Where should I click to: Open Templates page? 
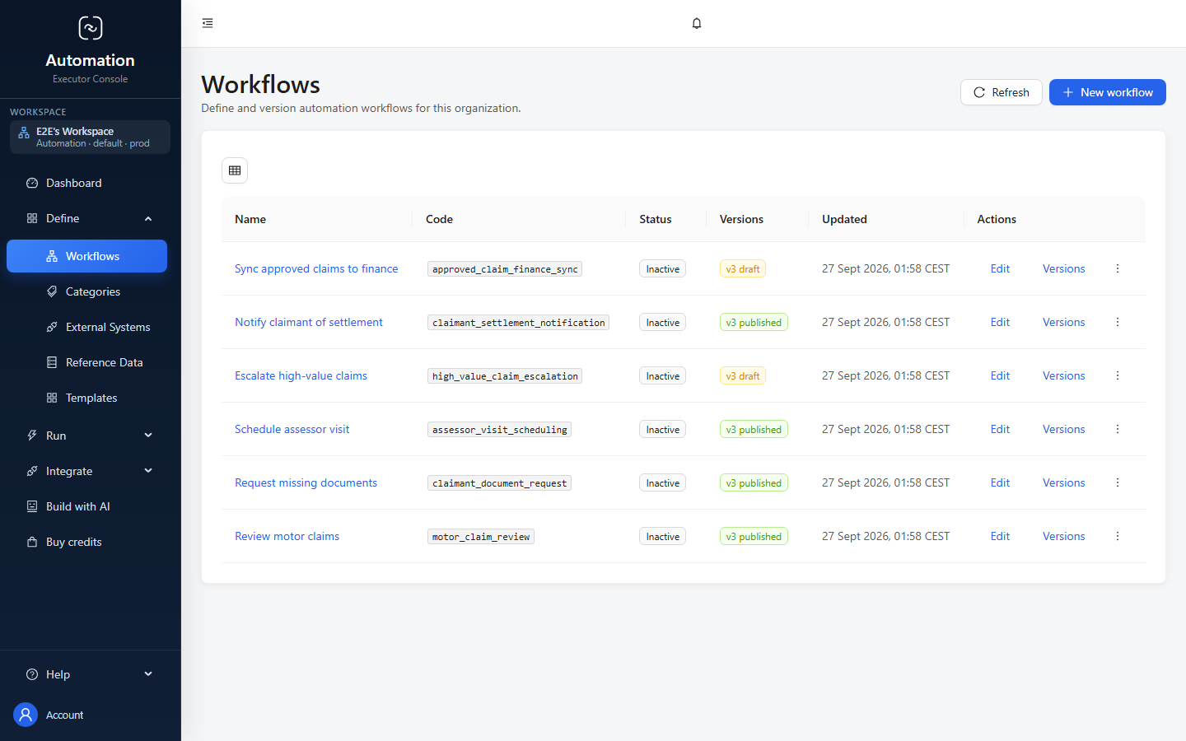pos(86,398)
